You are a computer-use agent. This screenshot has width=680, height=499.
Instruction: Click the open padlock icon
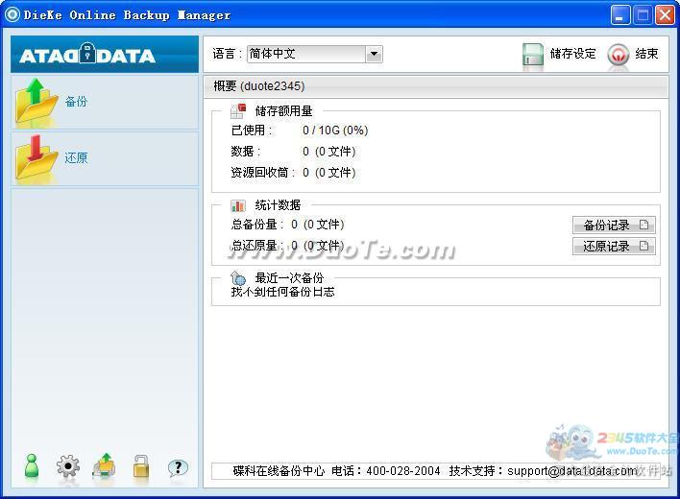[x=141, y=467]
